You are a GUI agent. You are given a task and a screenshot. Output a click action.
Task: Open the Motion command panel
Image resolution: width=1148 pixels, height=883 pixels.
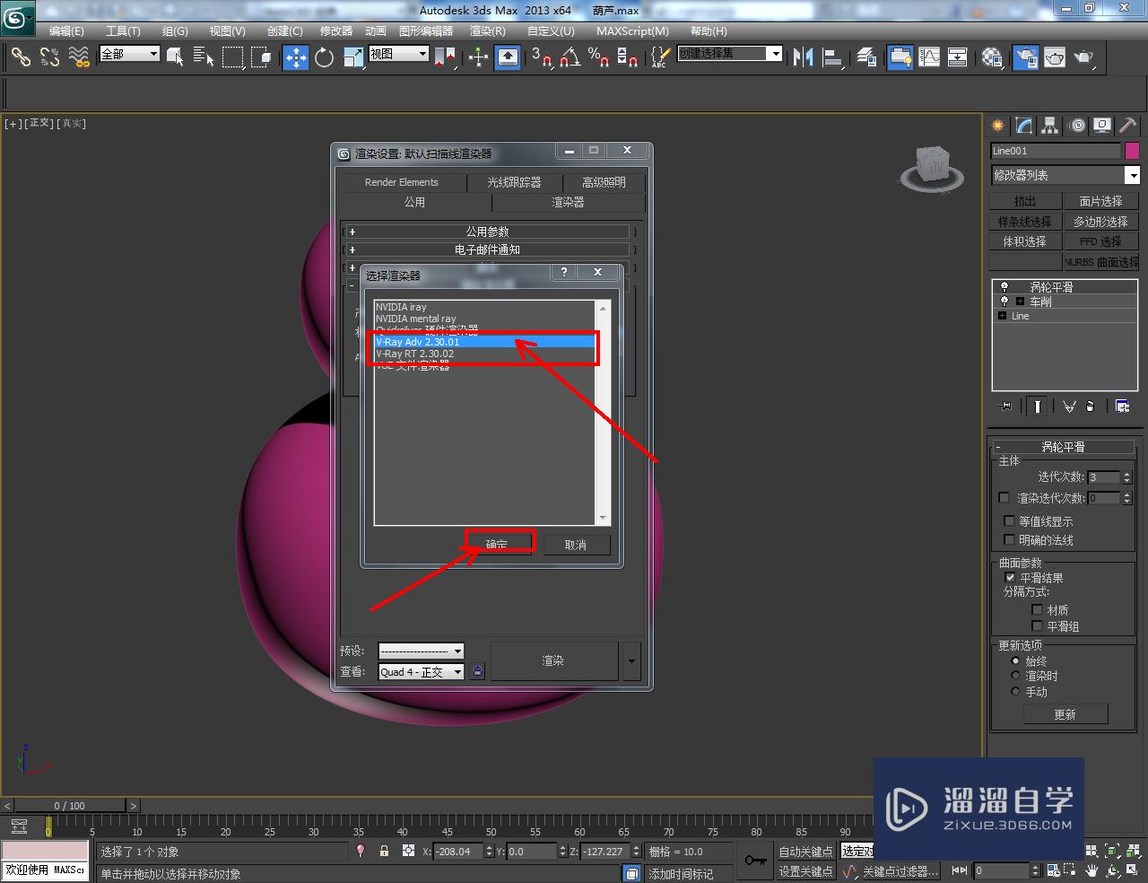click(x=1077, y=126)
